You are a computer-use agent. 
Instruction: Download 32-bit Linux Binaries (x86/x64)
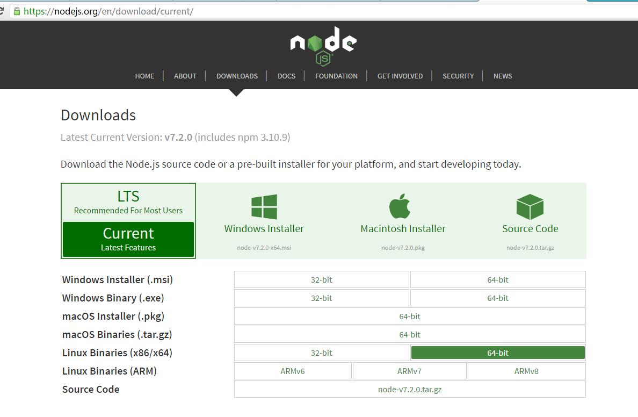322,353
